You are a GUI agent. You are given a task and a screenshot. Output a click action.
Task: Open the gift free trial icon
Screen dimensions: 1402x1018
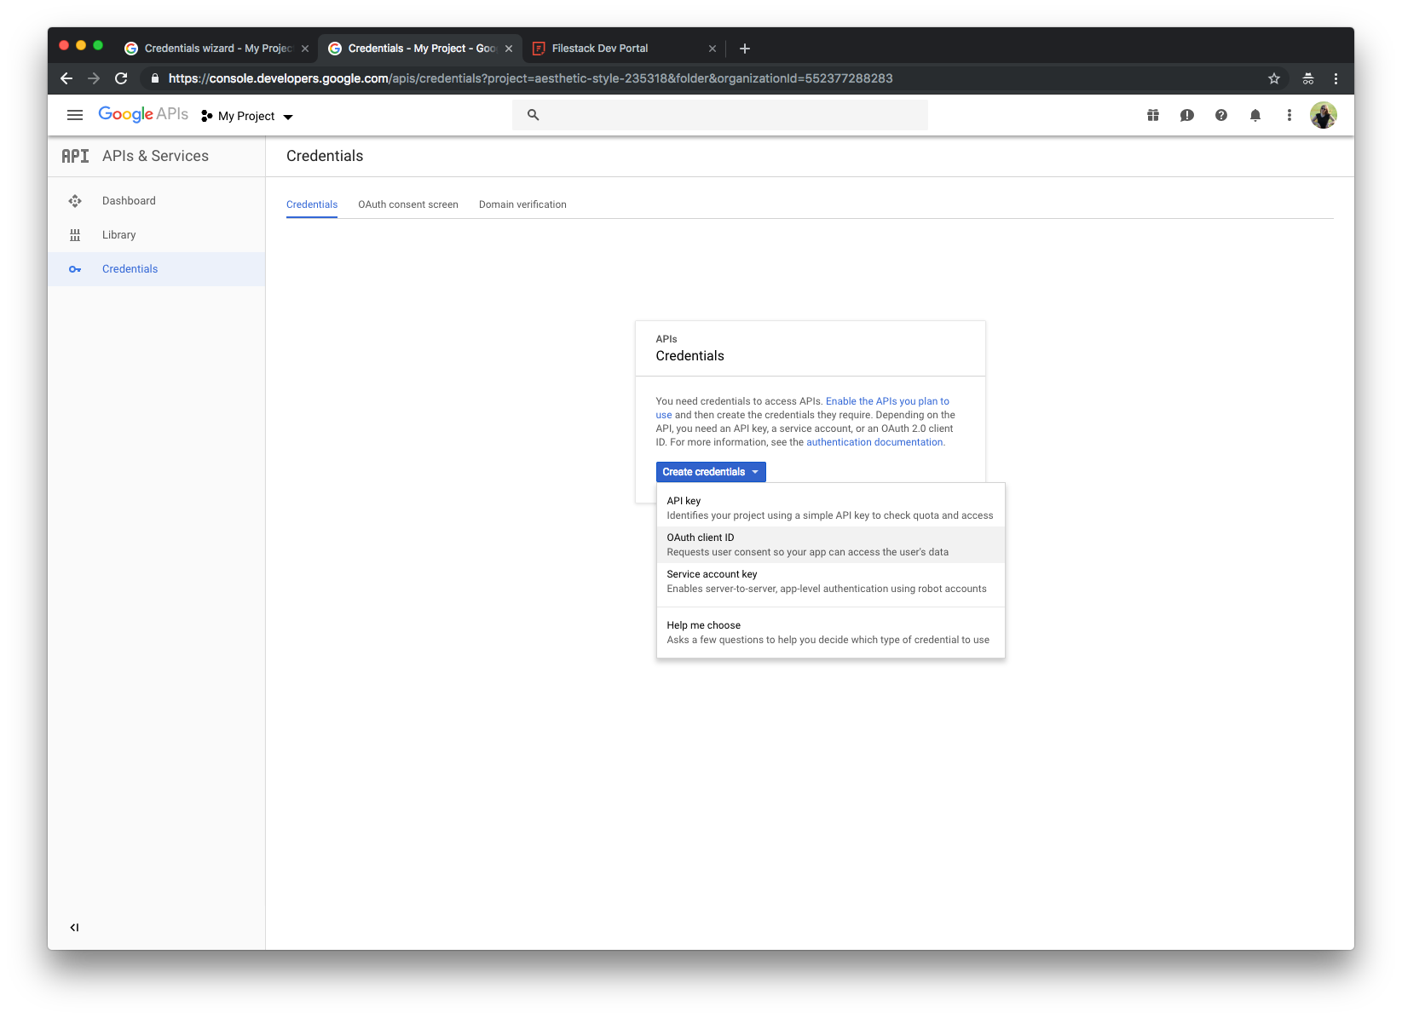1153,115
